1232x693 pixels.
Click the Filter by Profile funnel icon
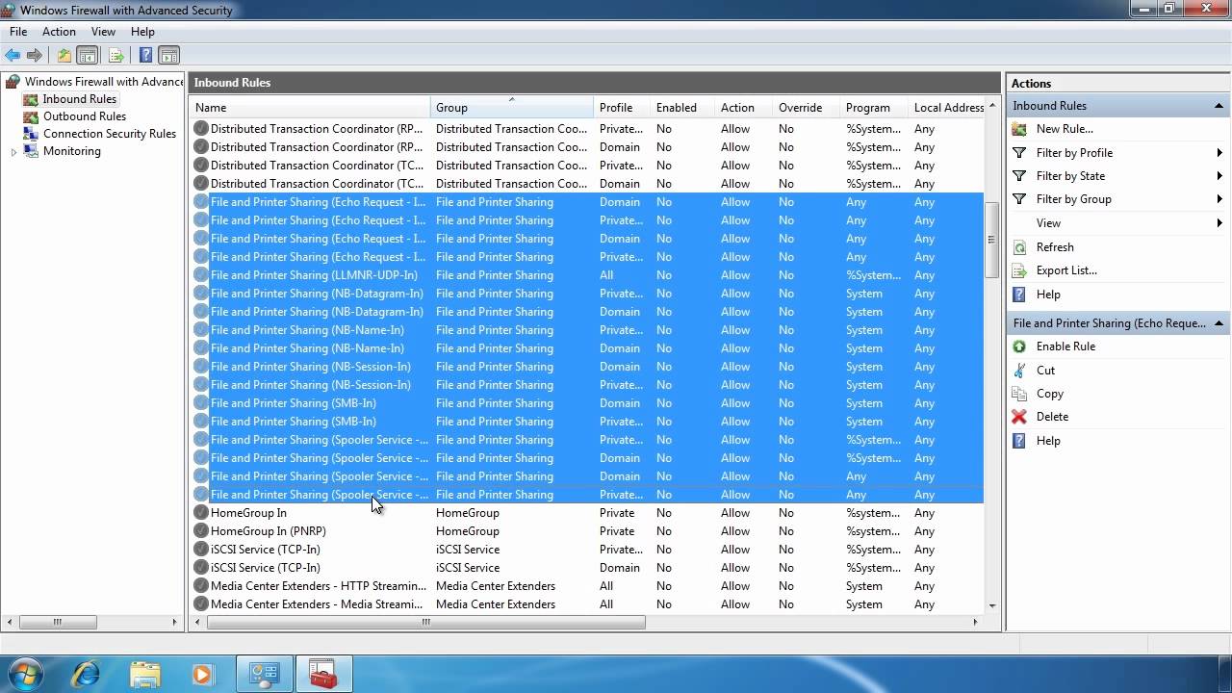(1019, 153)
